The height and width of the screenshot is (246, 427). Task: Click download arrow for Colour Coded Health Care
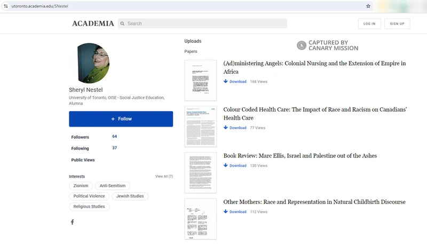click(225, 128)
